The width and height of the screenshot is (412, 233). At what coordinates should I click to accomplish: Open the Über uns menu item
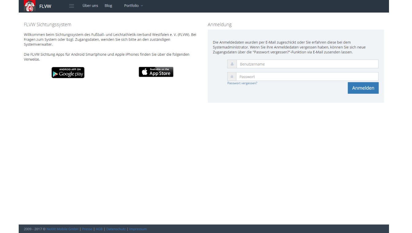(x=90, y=6)
